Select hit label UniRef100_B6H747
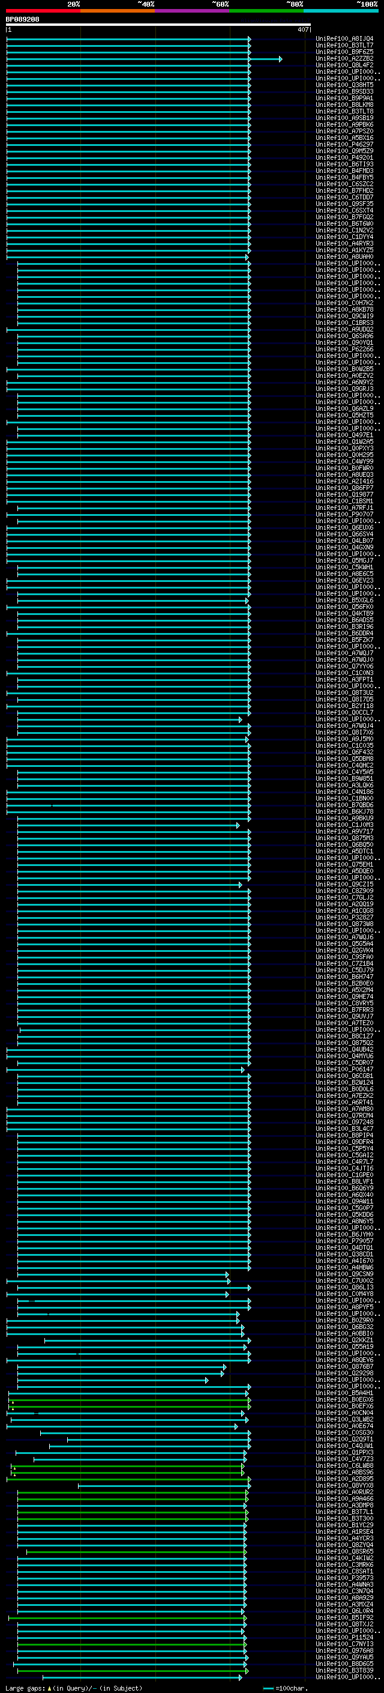 pos(344,977)
